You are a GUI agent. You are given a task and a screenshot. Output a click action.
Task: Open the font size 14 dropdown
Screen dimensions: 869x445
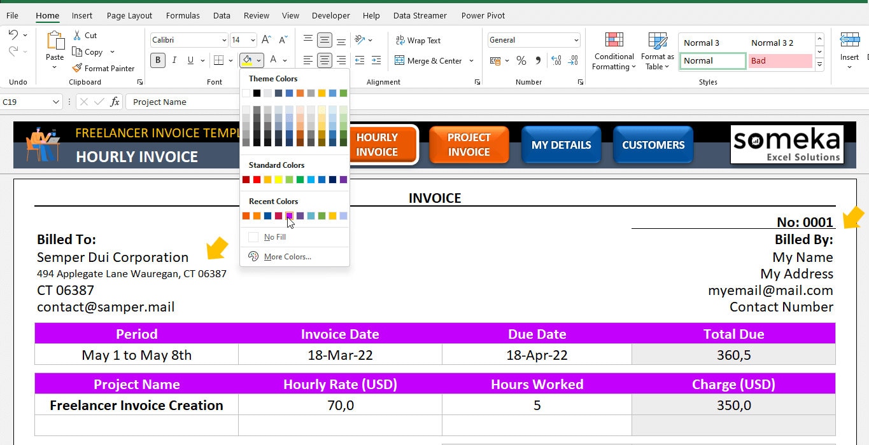[x=253, y=40]
